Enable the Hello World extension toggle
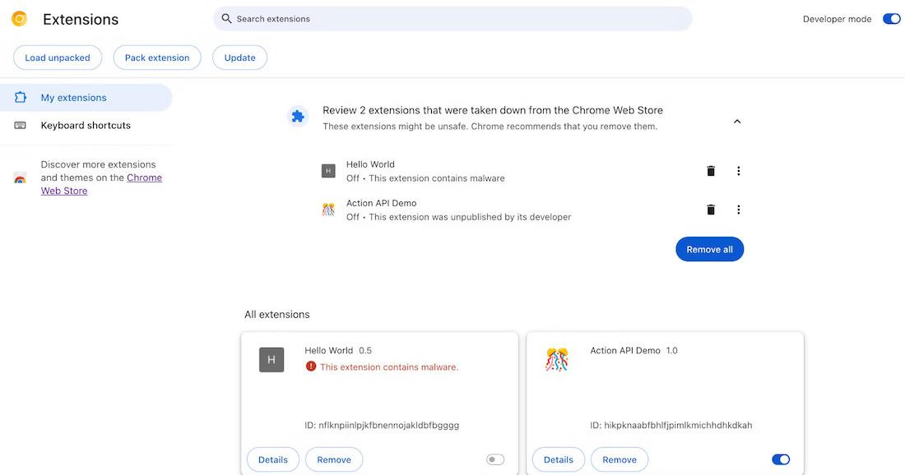Image resolution: width=905 pixels, height=475 pixels. point(494,459)
